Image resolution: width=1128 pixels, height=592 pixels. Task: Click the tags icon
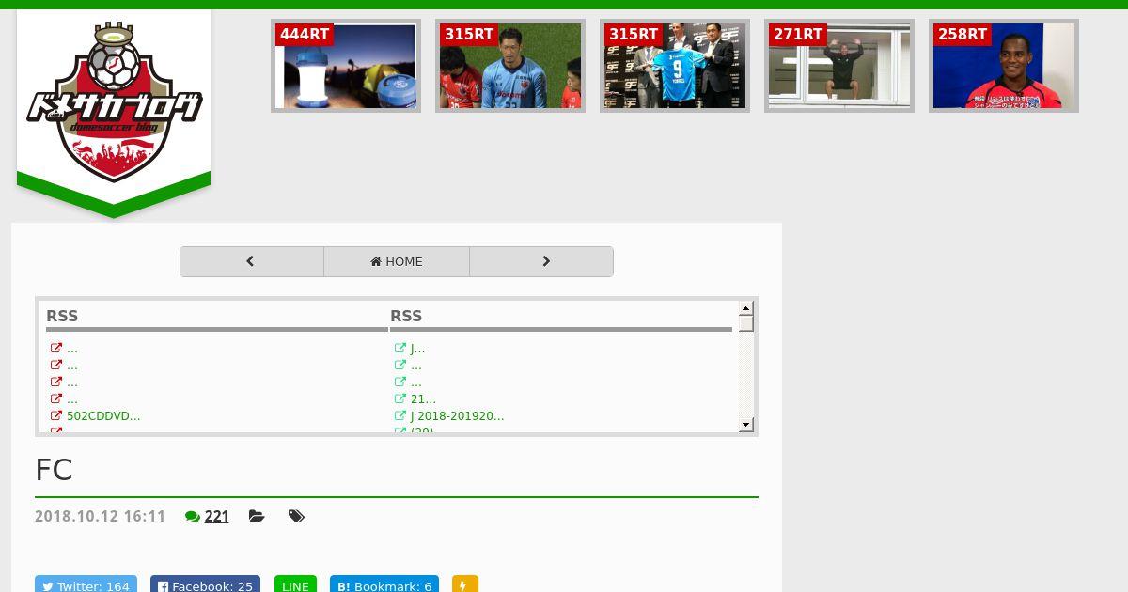tap(296, 516)
